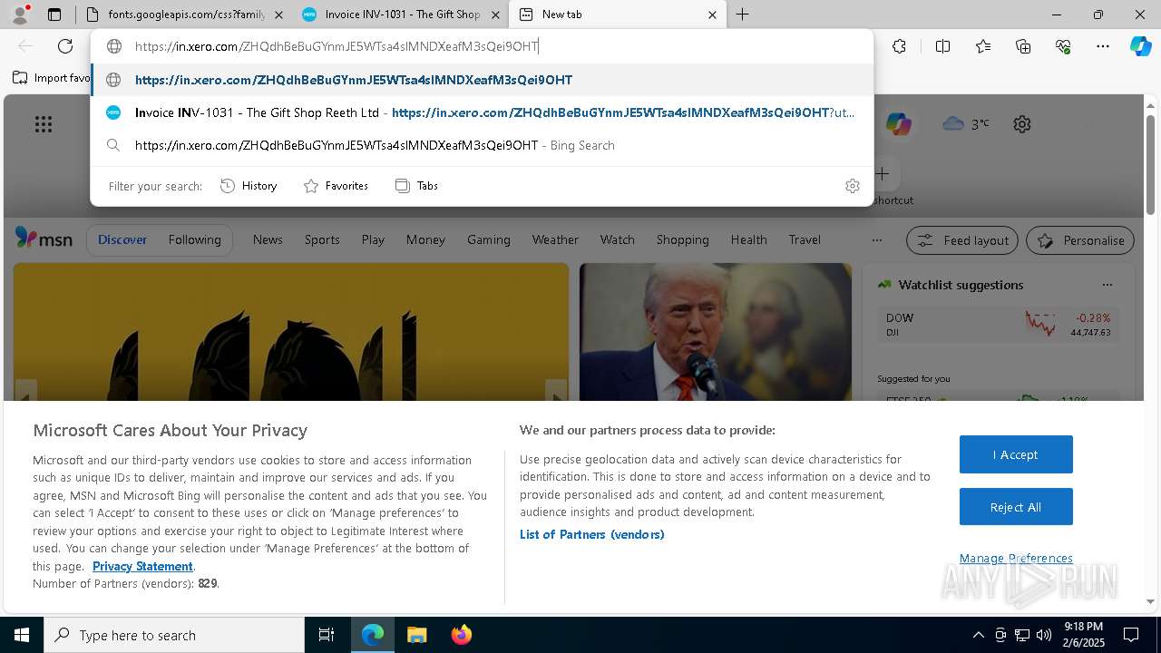Open Browser essentials heart icon
The image size is (1161, 653).
[x=1063, y=46]
